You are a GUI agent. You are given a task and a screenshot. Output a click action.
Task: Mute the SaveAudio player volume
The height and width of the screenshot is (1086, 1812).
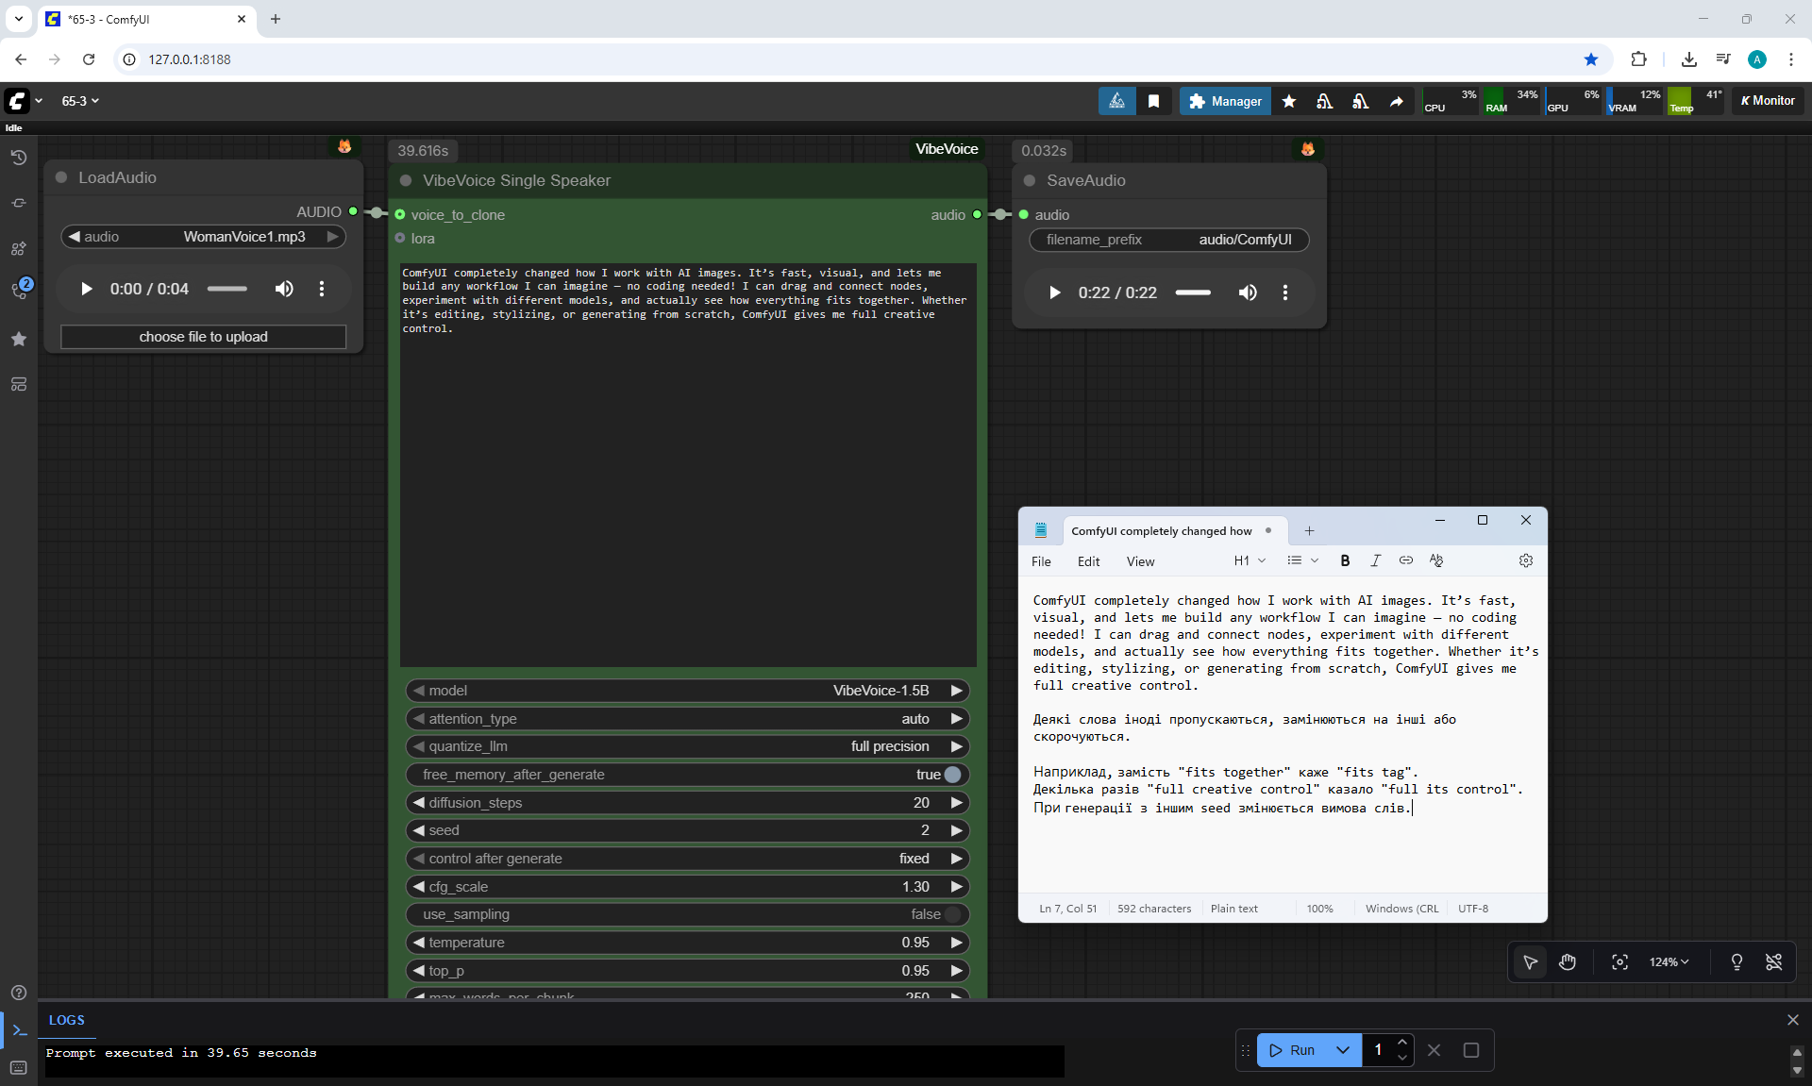[1248, 292]
